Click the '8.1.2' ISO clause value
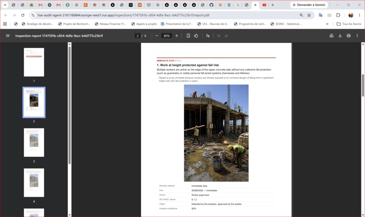The width and height of the screenshot is (365, 217). click(194, 199)
